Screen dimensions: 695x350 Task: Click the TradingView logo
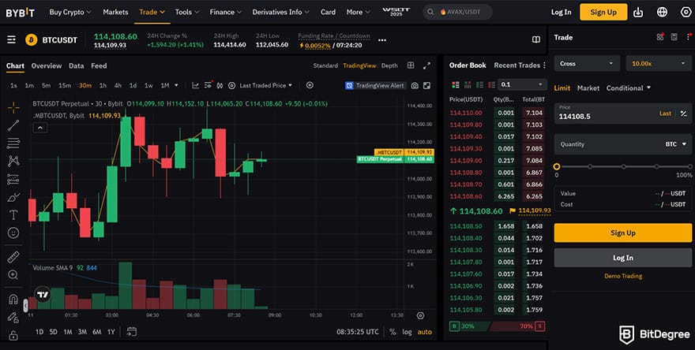[x=43, y=294]
